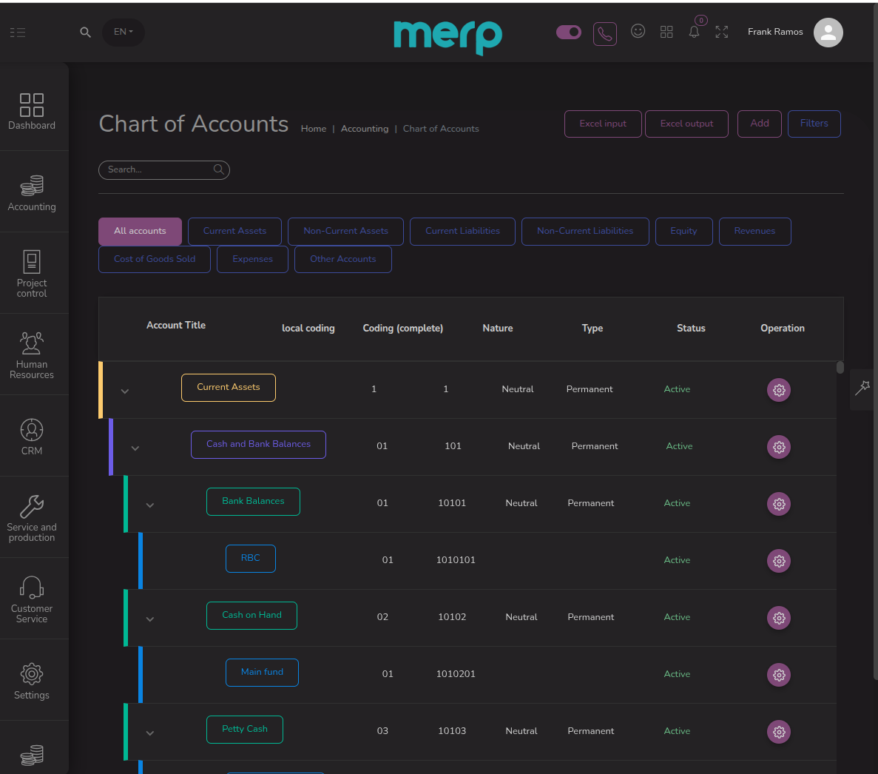Toggle the sidebar menu collapse icon
The width and height of the screenshot is (878, 774).
pyautogui.click(x=18, y=33)
